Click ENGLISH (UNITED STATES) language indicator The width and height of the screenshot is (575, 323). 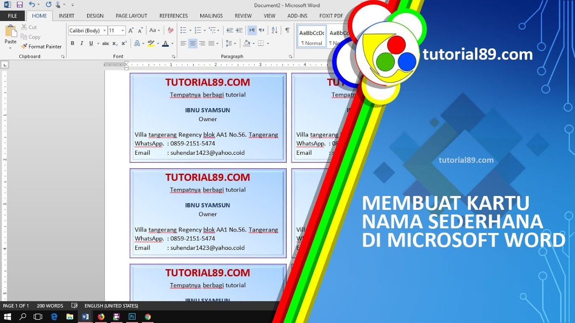pos(111,306)
